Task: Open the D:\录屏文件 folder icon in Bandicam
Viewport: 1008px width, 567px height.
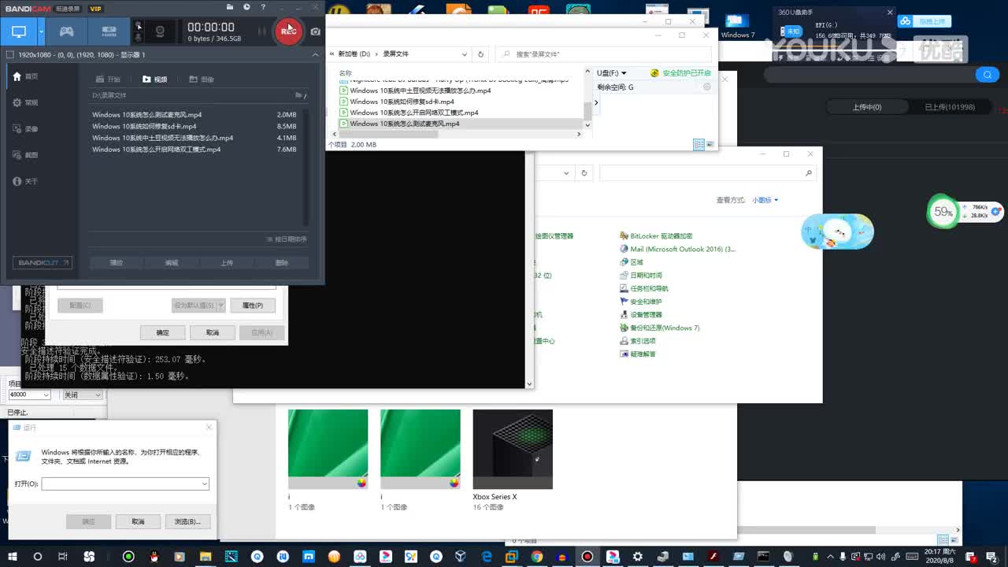Action: 299,95
